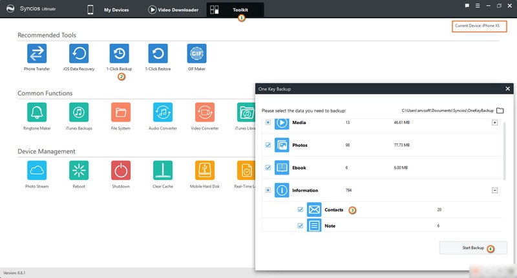Open the iTunes Library icon
Image resolution: width=517 pixels, height=278 pixels.
pos(246,112)
